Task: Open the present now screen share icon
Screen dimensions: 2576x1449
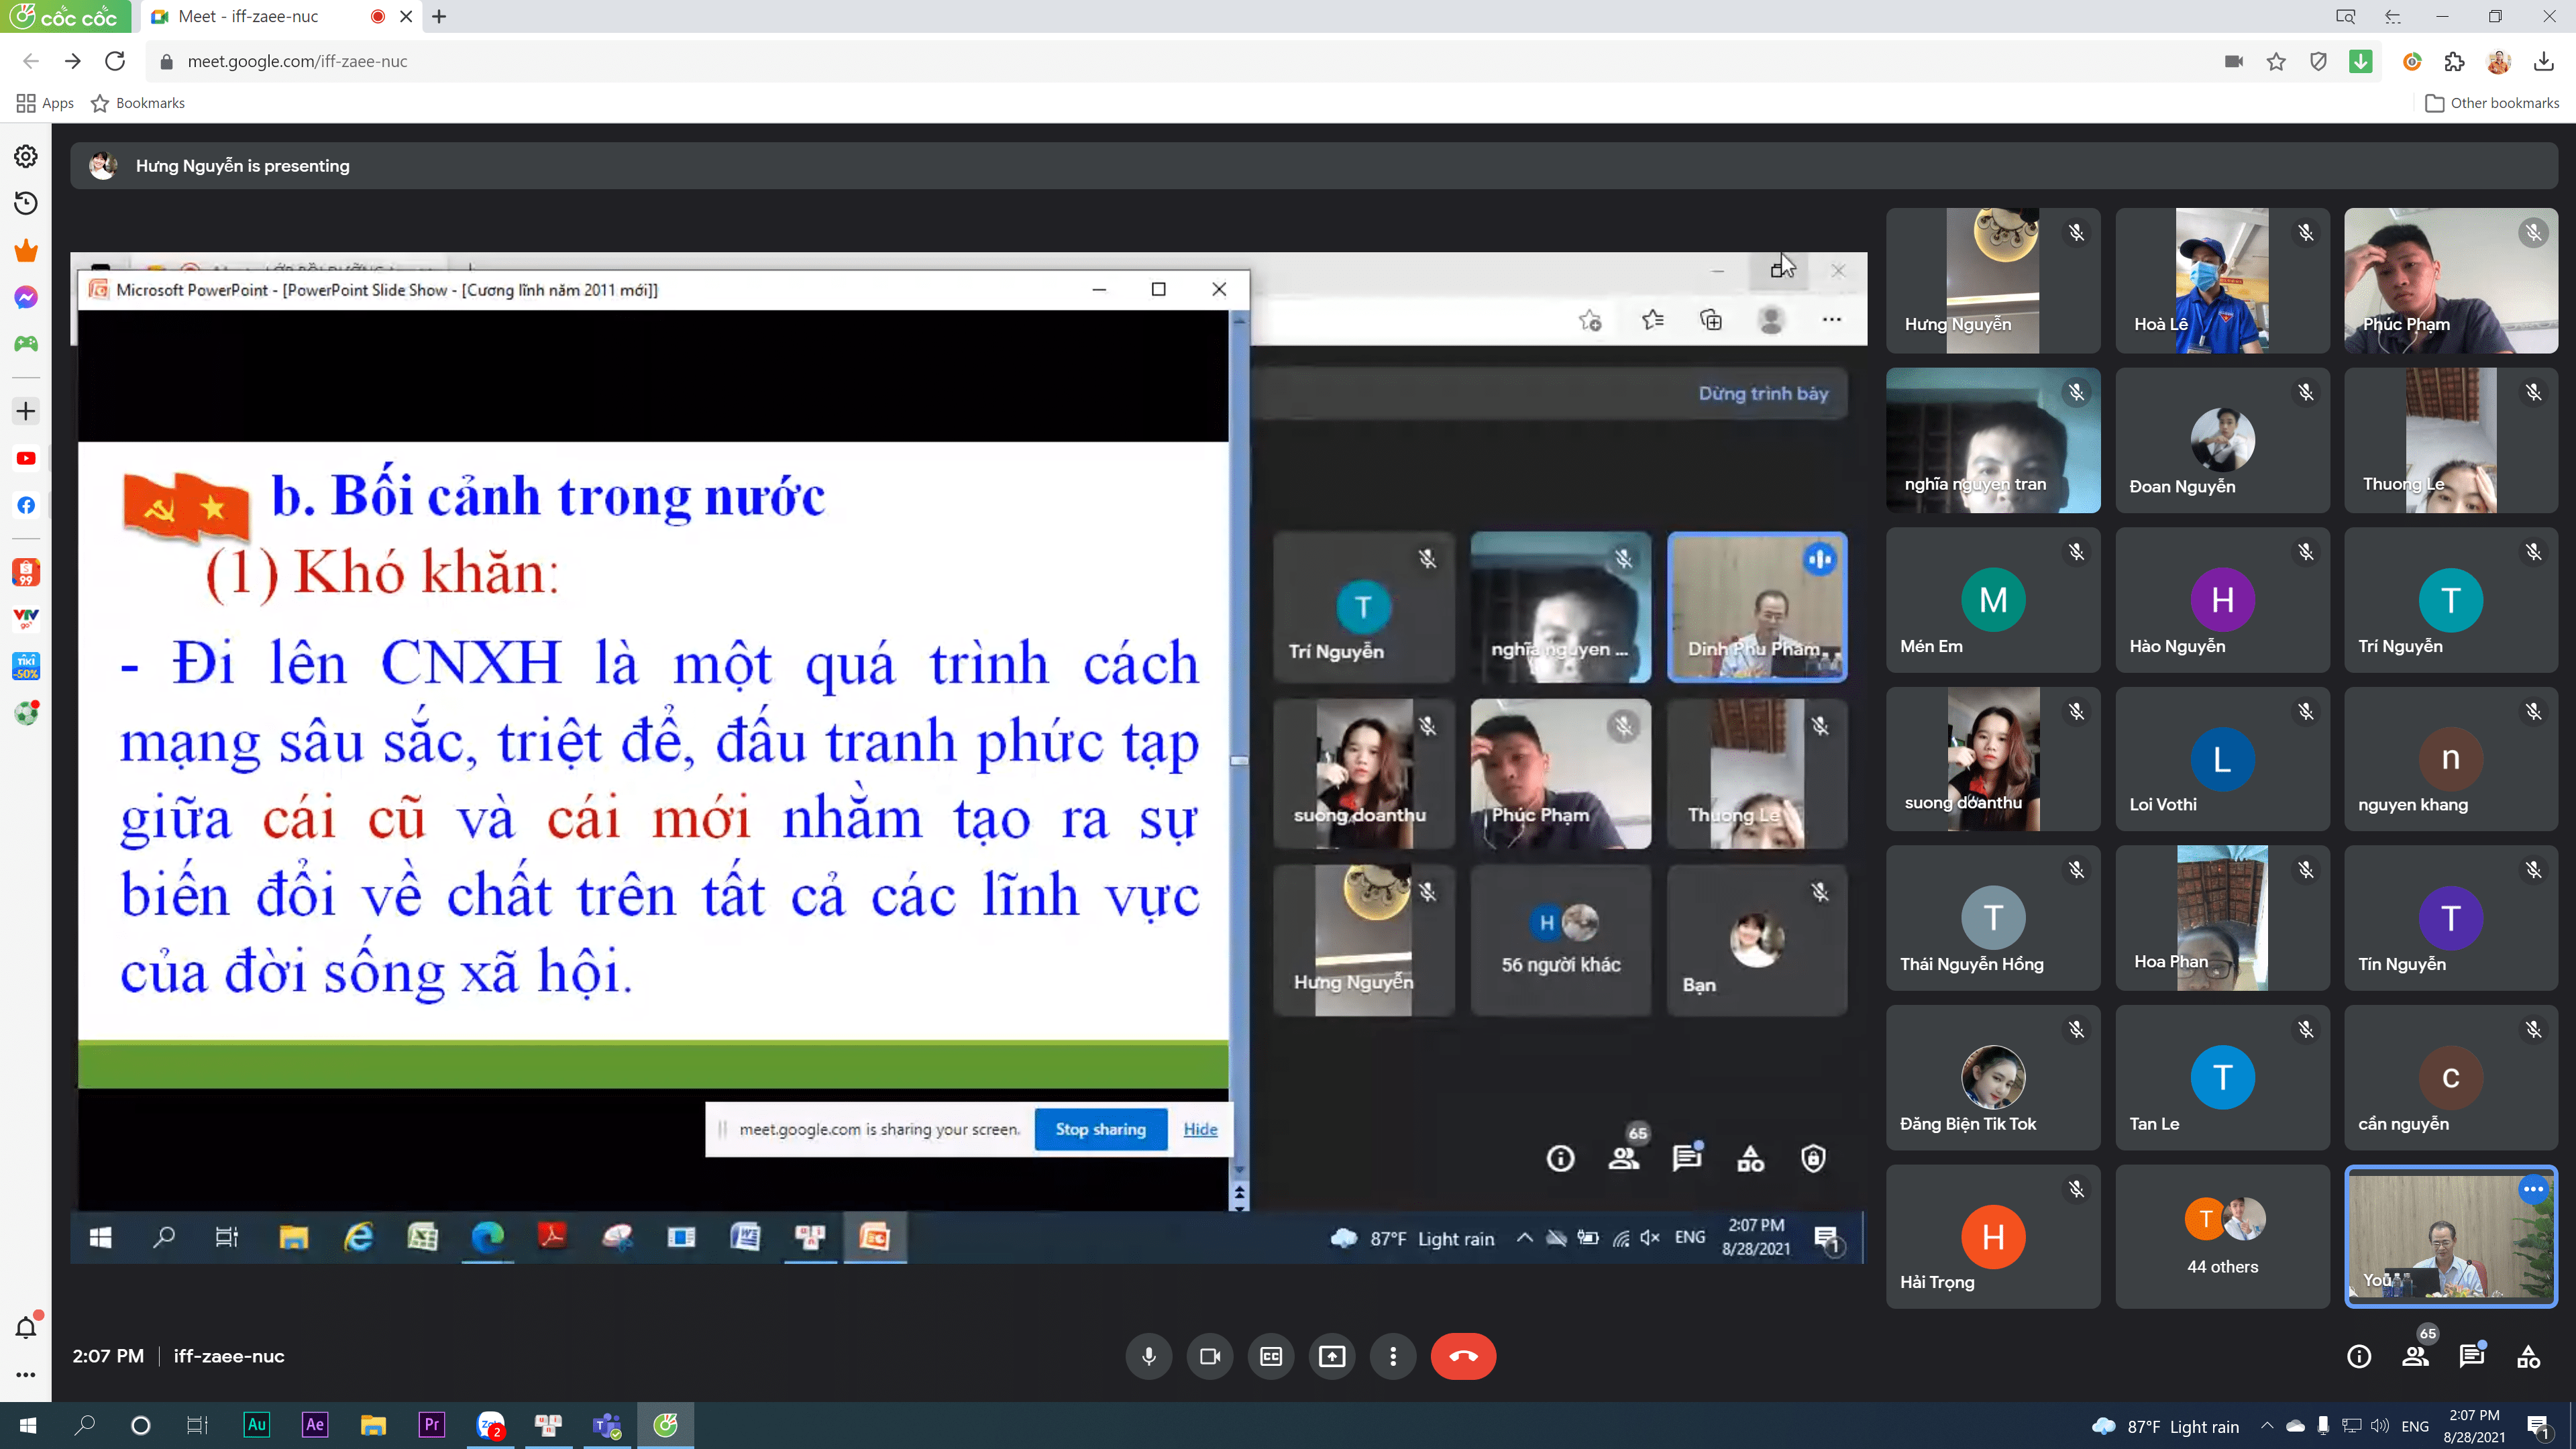Action: [x=1332, y=1356]
